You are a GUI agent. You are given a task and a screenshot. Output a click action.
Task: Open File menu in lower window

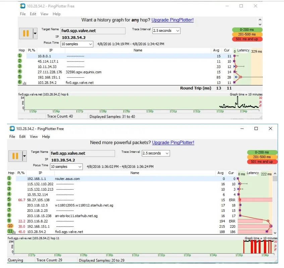click(12, 137)
